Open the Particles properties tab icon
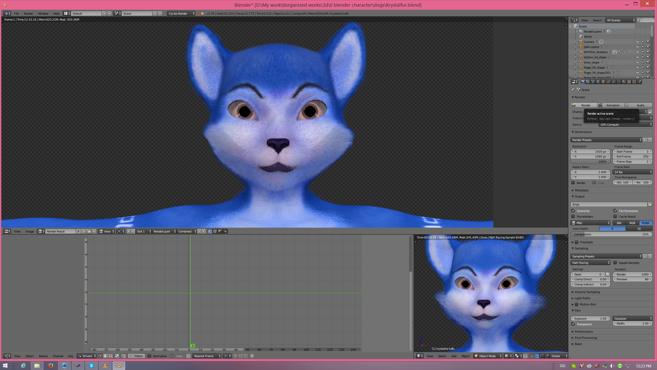 pos(634,82)
